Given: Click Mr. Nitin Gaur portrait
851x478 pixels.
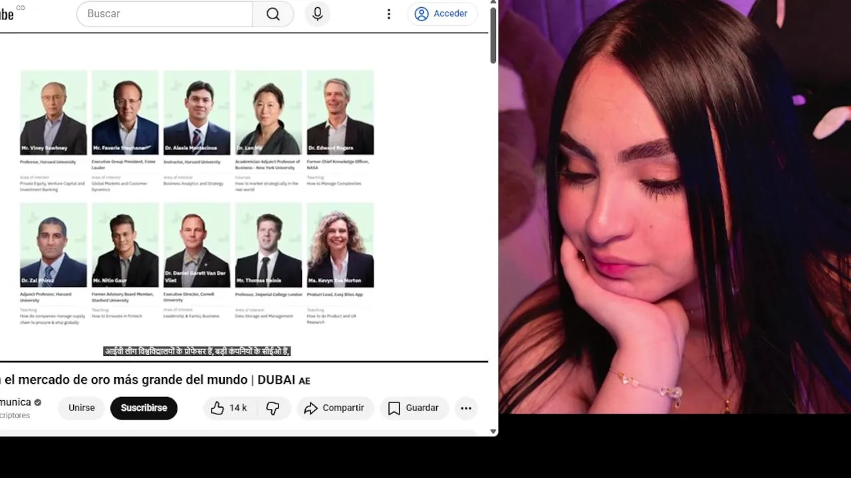Looking at the screenshot, I should tap(125, 245).
